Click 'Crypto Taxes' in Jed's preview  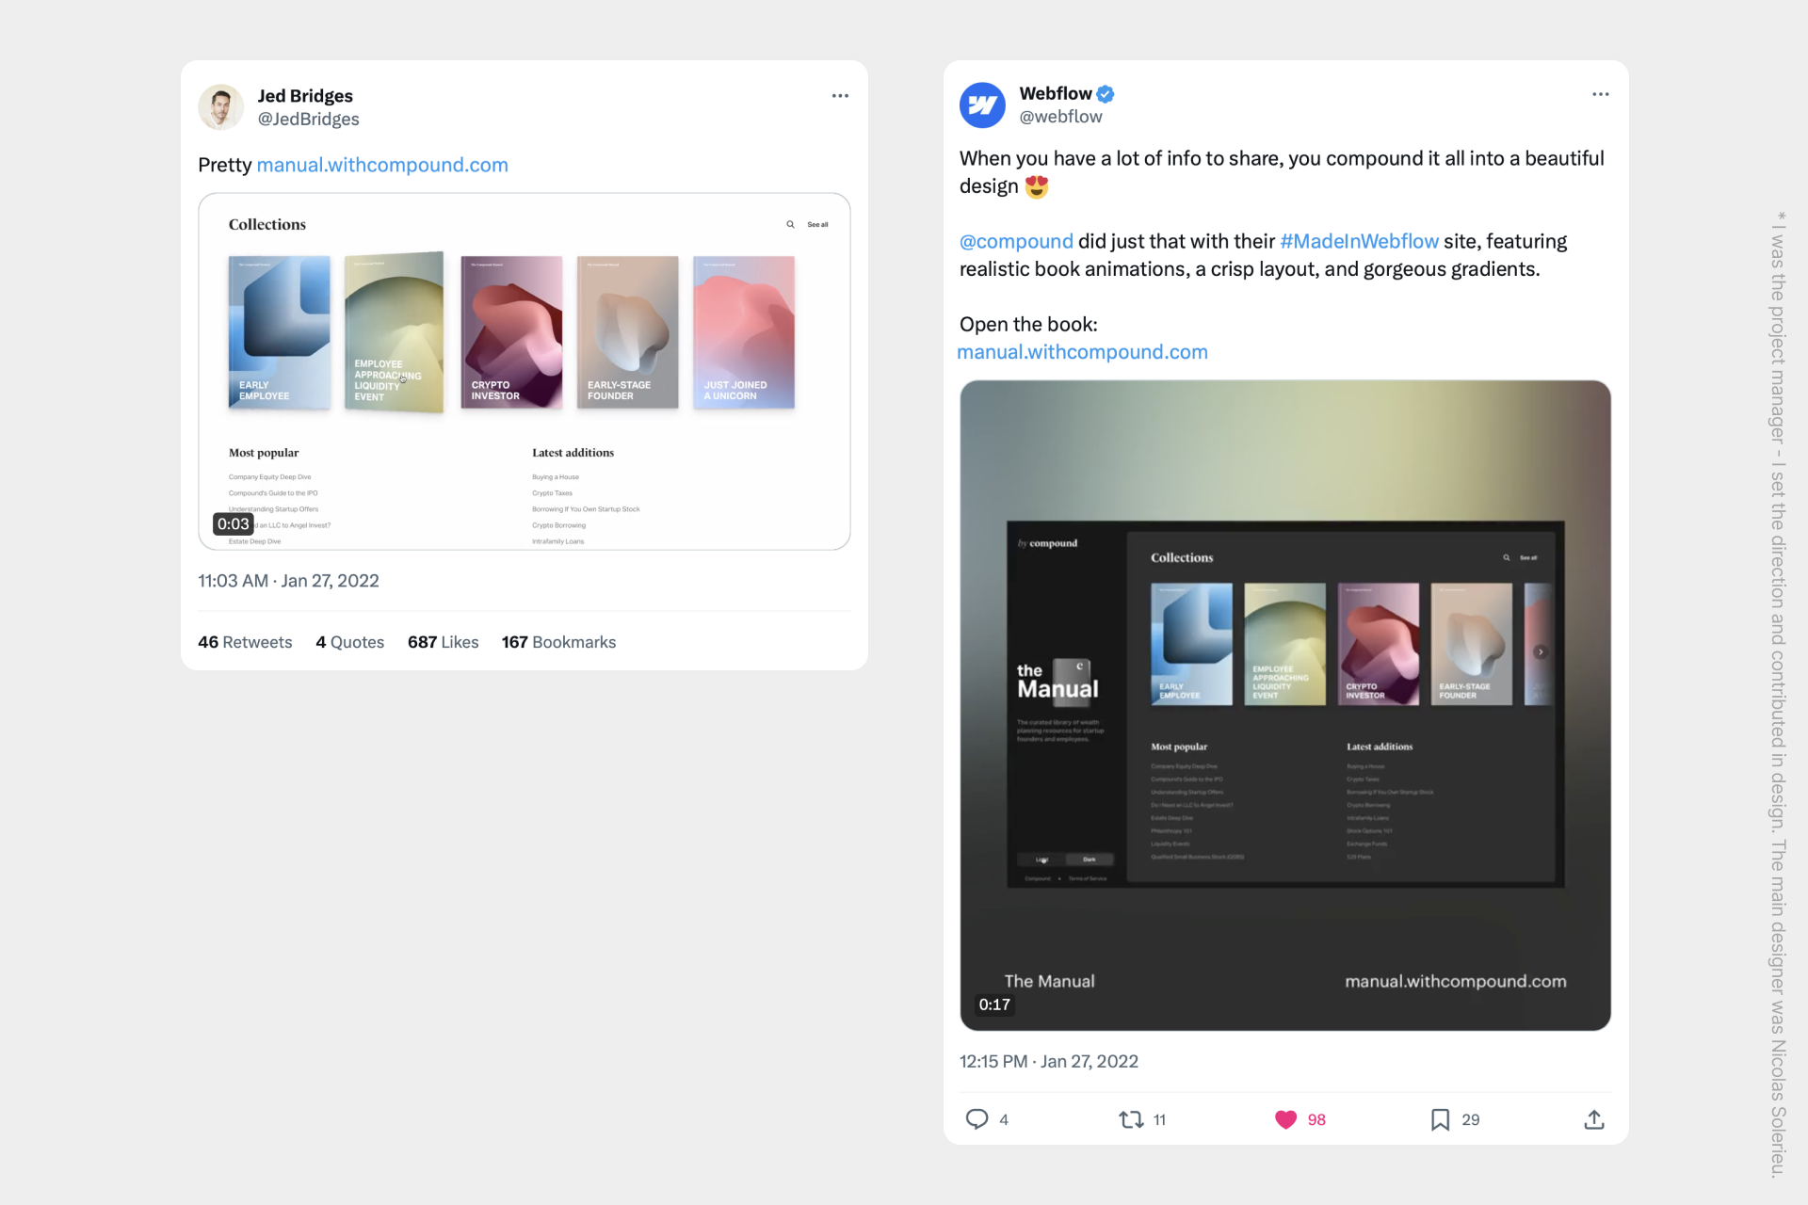pyautogui.click(x=552, y=493)
